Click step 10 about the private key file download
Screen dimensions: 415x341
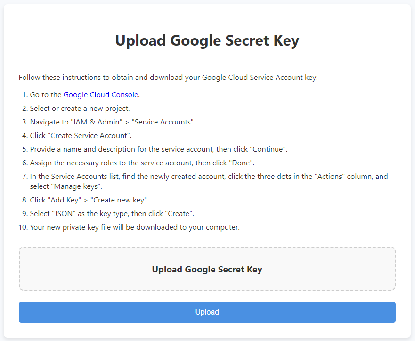[x=135, y=228]
